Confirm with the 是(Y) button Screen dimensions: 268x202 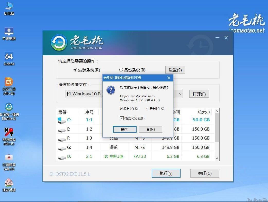(x=125, y=129)
